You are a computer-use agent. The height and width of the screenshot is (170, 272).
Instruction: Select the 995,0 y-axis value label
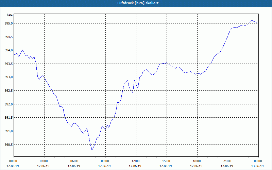point(9,23)
